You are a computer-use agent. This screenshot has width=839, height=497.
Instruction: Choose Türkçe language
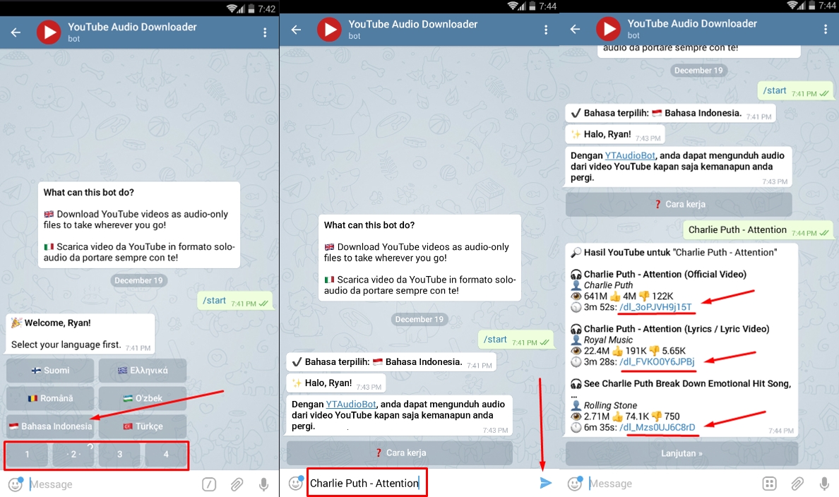tap(143, 426)
